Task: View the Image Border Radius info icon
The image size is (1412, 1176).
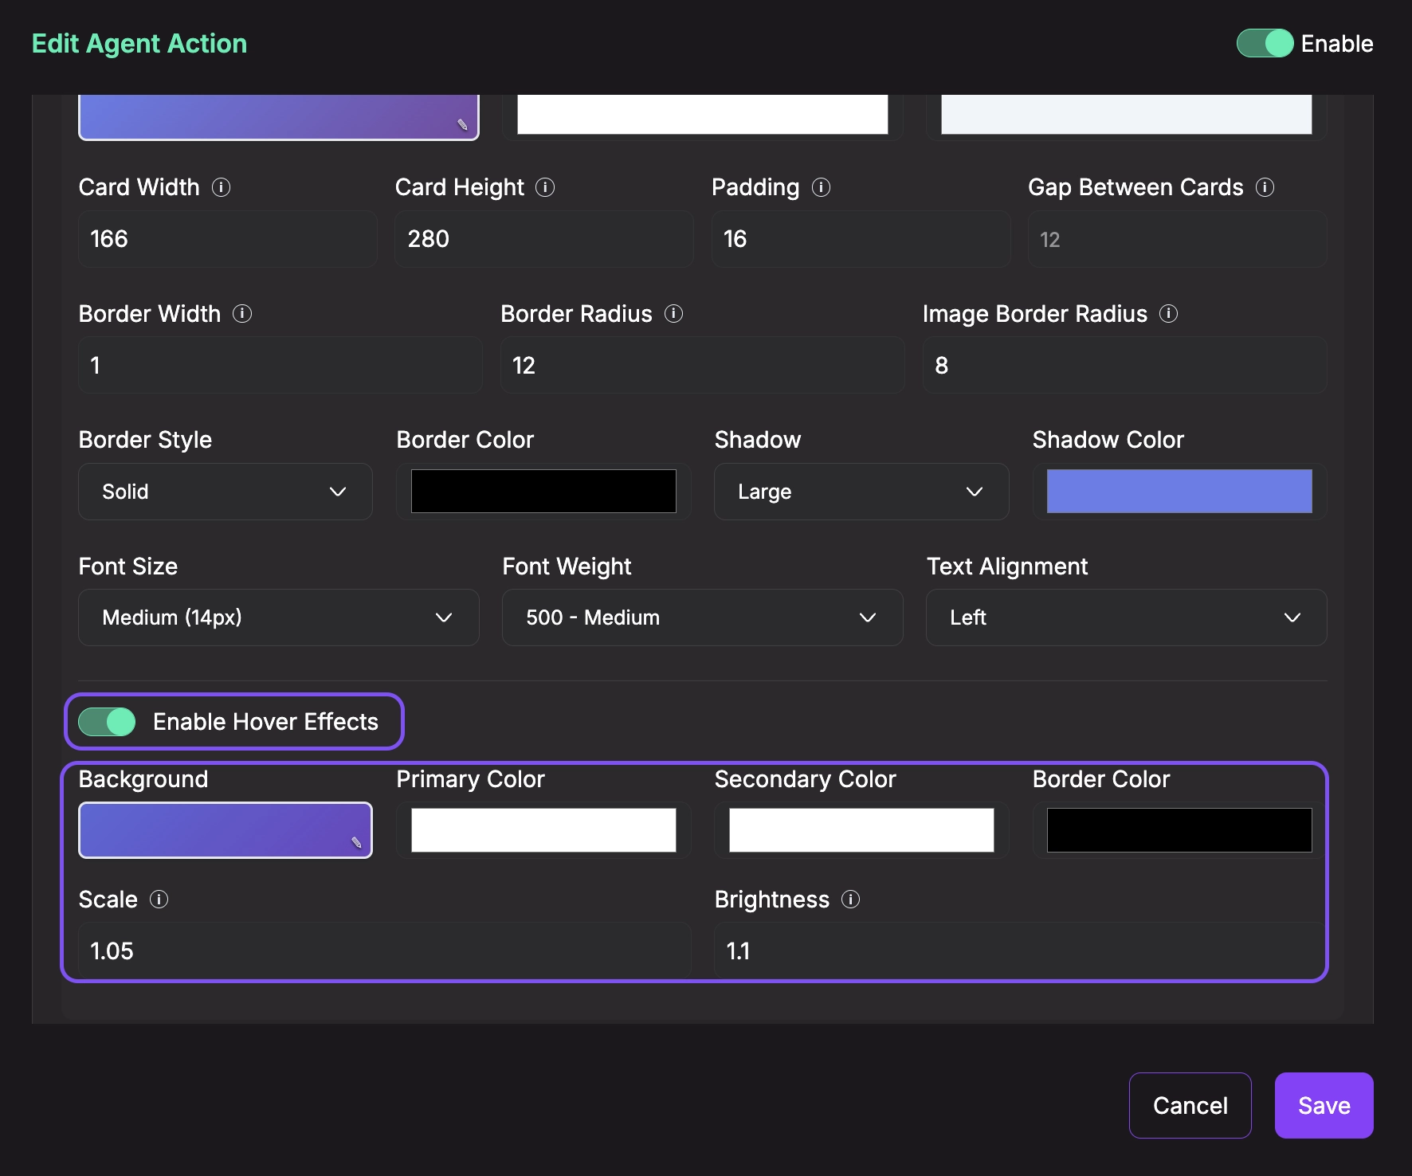Action: click(1169, 314)
